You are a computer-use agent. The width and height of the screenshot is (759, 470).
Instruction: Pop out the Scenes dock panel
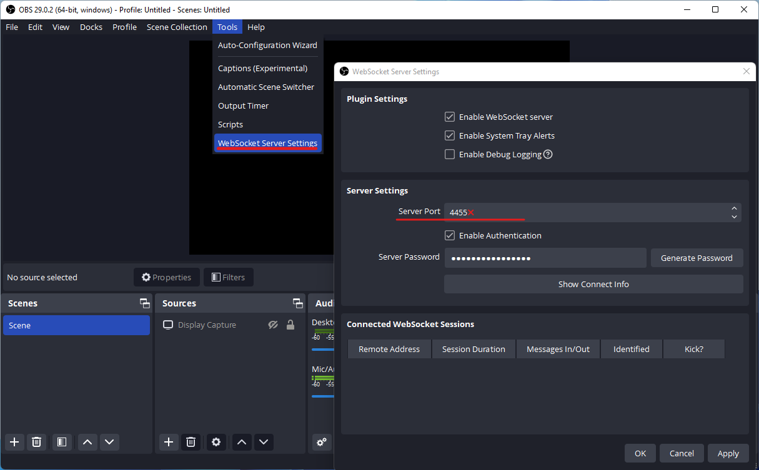point(145,303)
